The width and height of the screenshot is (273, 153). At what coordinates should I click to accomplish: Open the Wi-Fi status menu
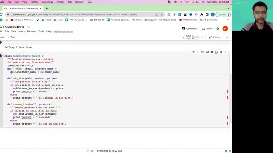point(187,2)
